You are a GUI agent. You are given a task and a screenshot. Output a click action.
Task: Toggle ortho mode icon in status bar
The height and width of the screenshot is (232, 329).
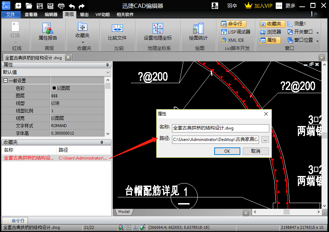point(135,227)
